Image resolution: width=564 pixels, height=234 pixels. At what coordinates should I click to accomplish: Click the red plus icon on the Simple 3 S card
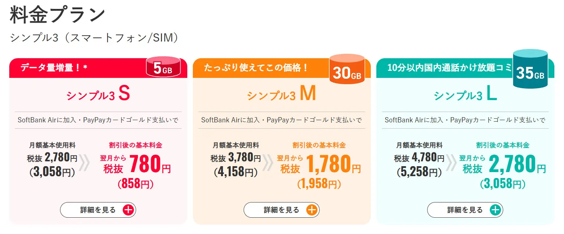[x=128, y=210]
